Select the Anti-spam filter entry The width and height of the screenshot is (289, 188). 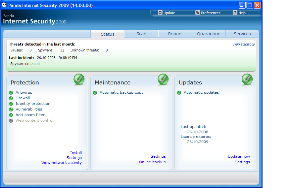pos(30,115)
